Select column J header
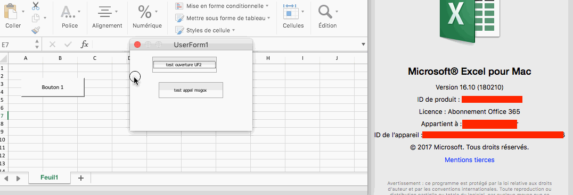The width and height of the screenshot is (573, 195). [x=337, y=58]
